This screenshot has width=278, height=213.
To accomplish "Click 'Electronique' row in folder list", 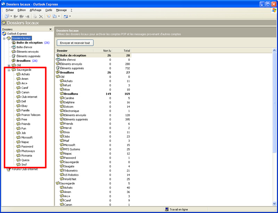I will click(93, 111).
